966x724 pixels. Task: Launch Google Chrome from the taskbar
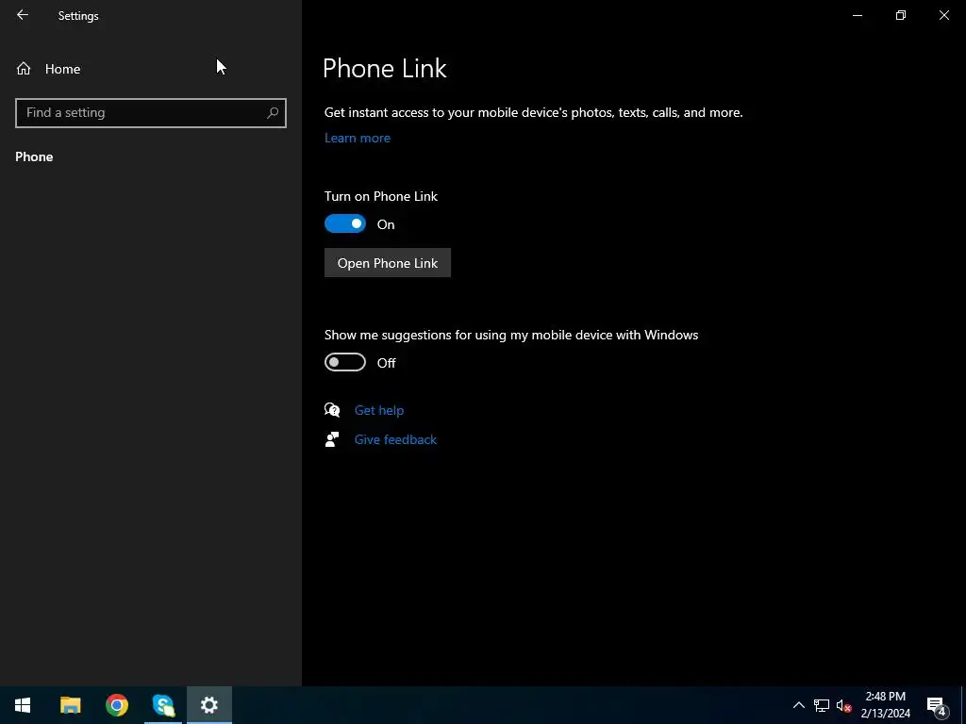116,705
